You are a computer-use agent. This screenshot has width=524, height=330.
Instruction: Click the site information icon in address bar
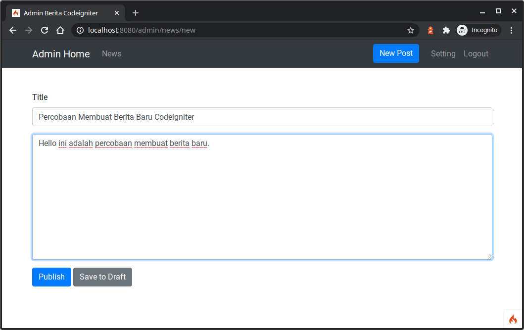coord(80,30)
